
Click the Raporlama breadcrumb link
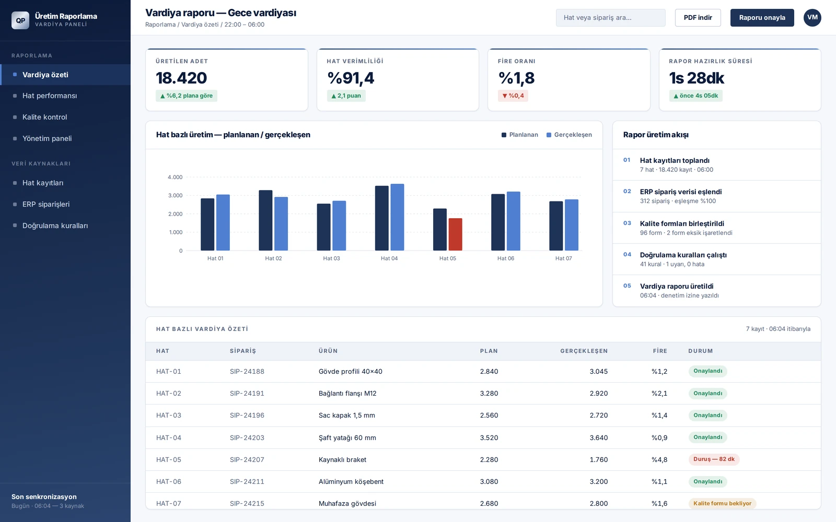coord(160,25)
